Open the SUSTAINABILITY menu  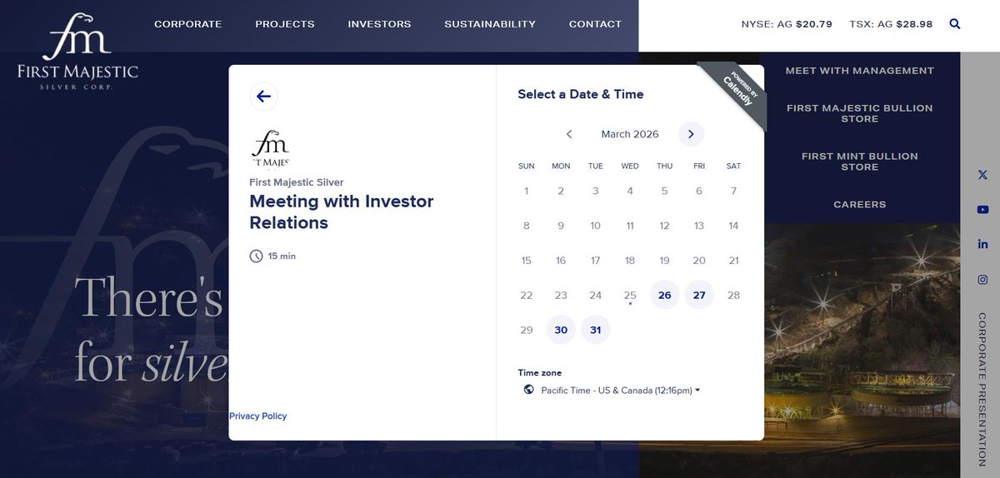(x=490, y=24)
